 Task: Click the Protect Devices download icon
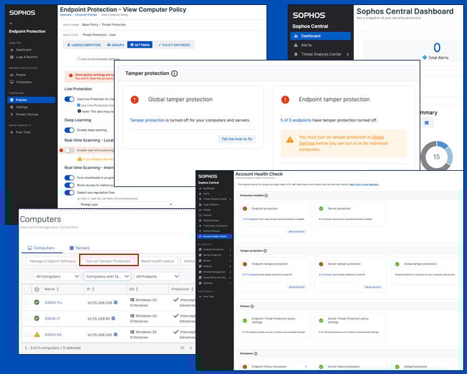[11, 115]
